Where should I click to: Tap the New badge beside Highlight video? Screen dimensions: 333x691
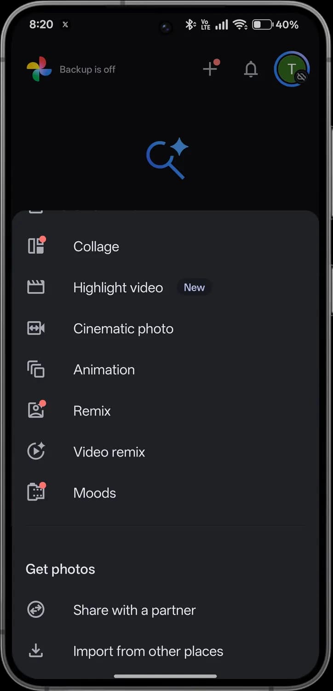tap(194, 287)
